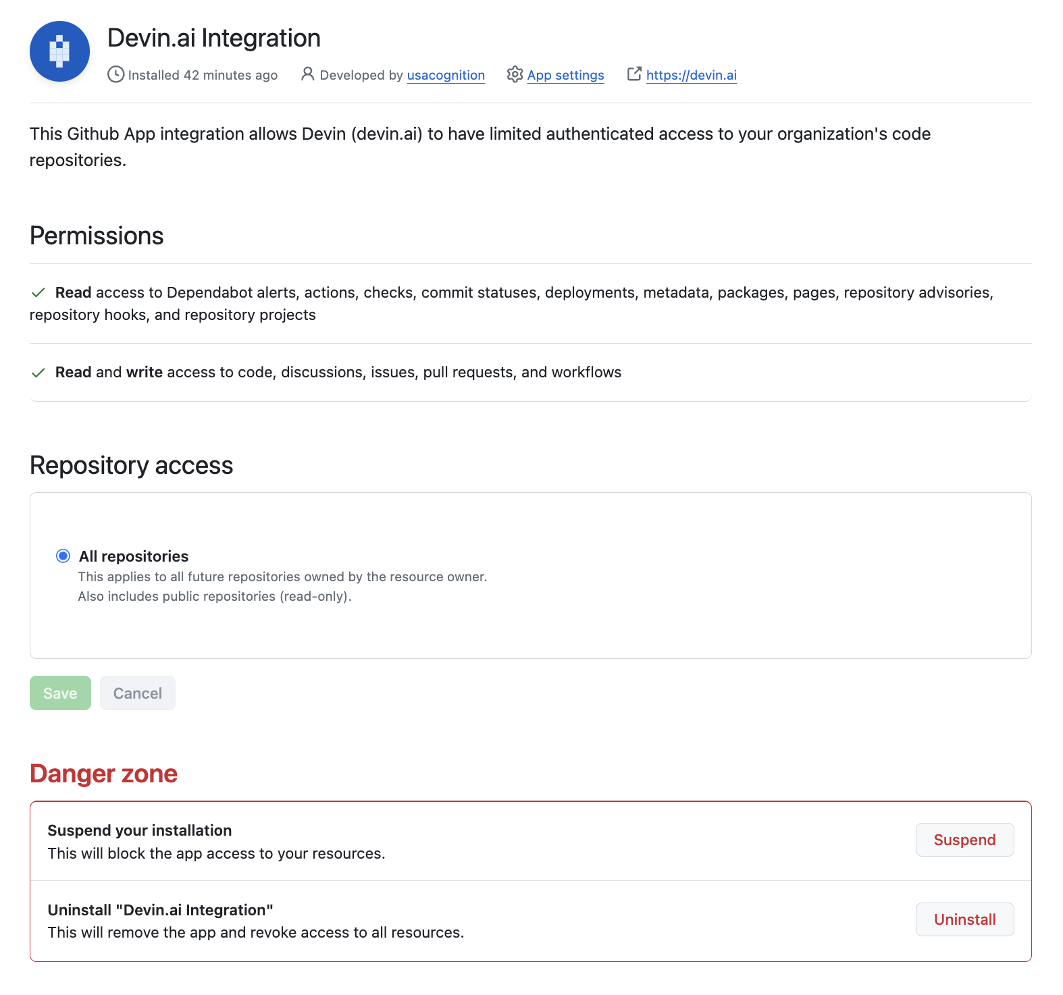Image resolution: width=1063 pixels, height=995 pixels.
Task: Click the gear icon next to App settings
Action: click(x=515, y=74)
